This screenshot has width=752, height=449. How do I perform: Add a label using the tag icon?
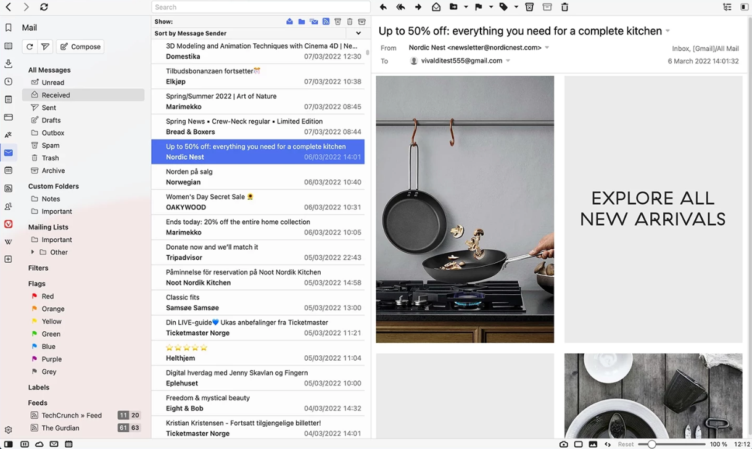[503, 7]
